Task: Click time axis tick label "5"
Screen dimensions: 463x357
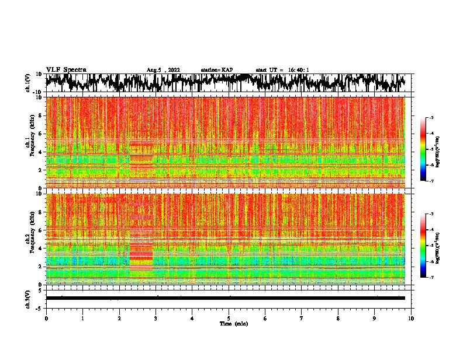Action: 229,318
